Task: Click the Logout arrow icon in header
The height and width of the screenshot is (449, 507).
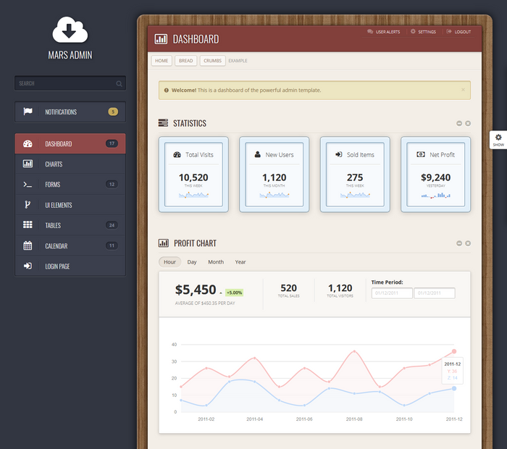Action: tap(449, 31)
